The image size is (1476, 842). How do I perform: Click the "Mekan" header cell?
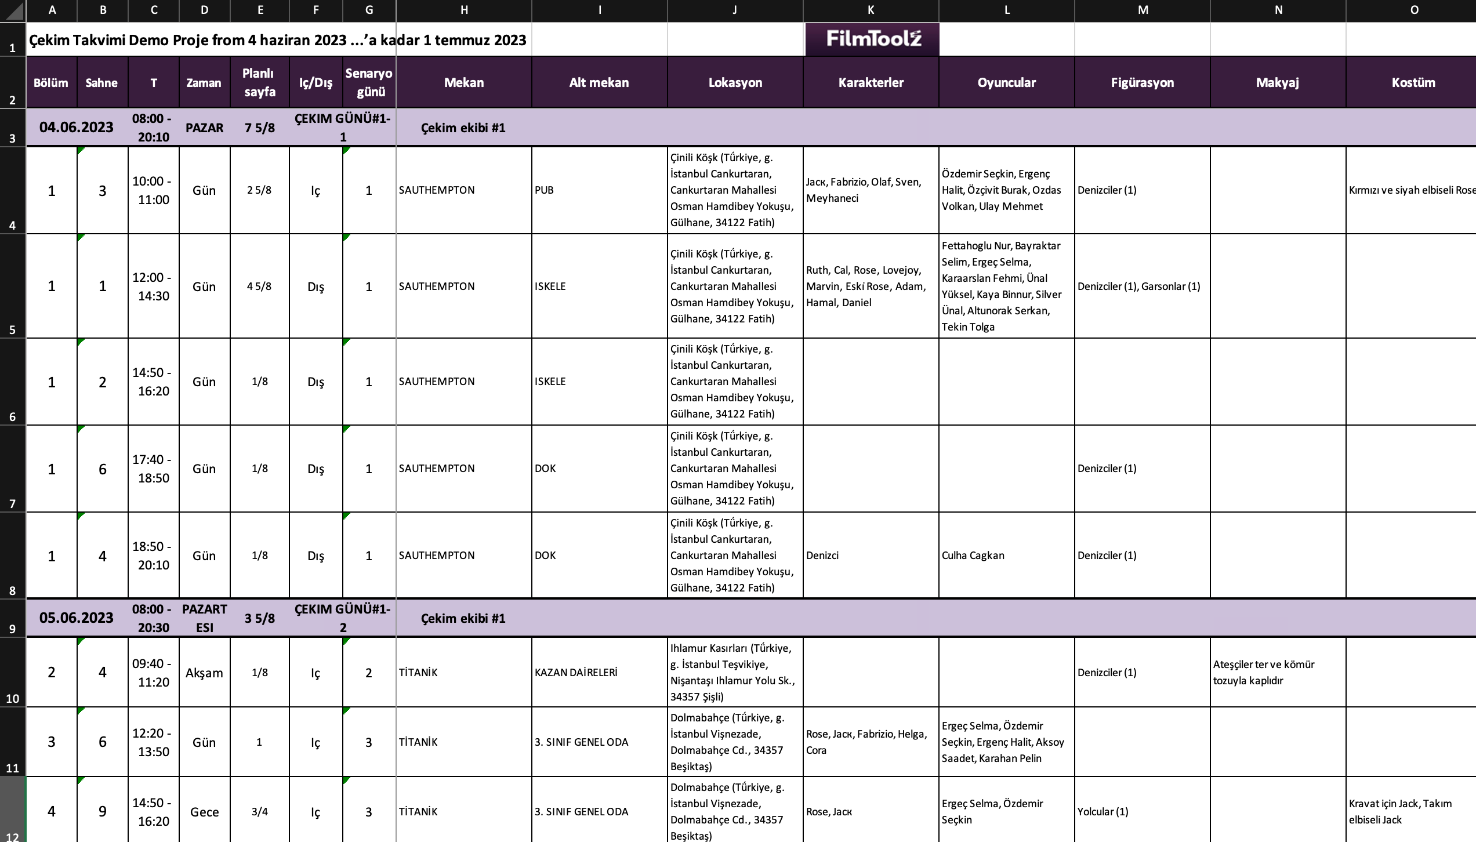click(464, 82)
